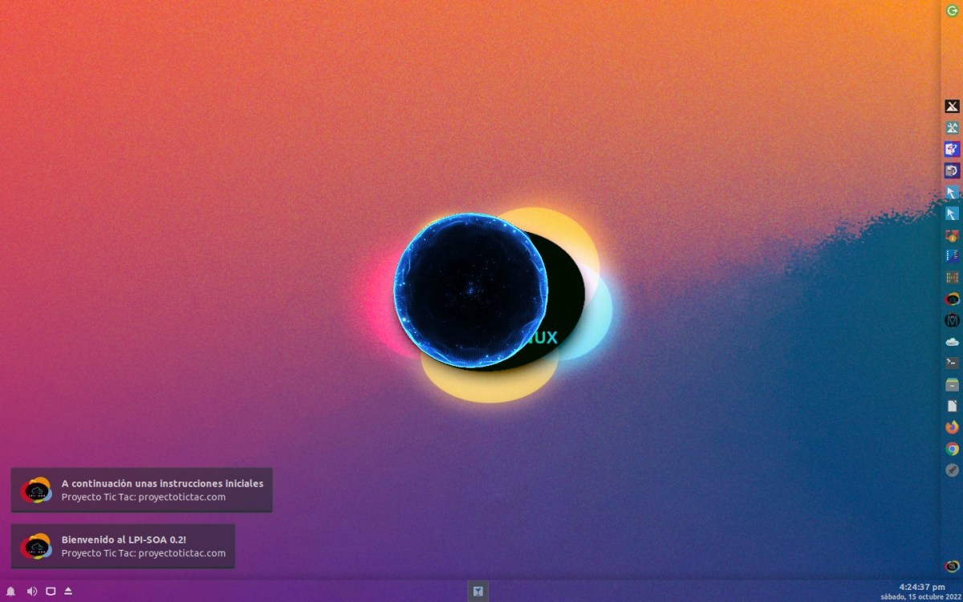Open the LibreOffice blank document icon
The image size is (963, 602).
coord(952,406)
